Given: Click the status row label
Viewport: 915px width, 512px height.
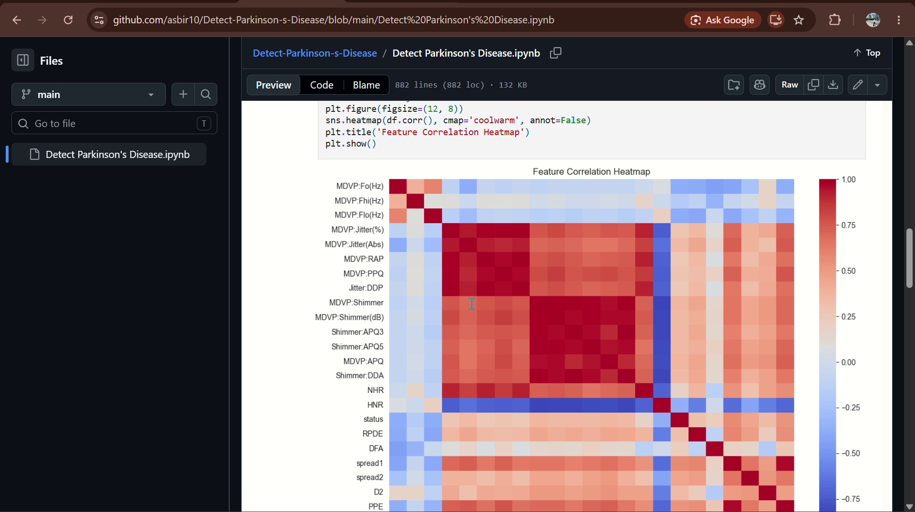Looking at the screenshot, I should pyautogui.click(x=373, y=419).
